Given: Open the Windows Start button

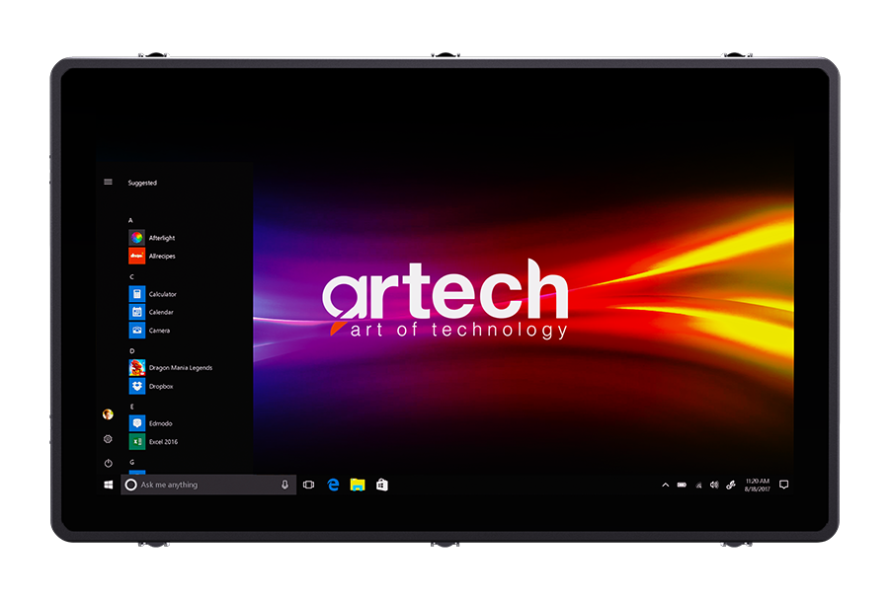Looking at the screenshot, I should coord(109,485).
